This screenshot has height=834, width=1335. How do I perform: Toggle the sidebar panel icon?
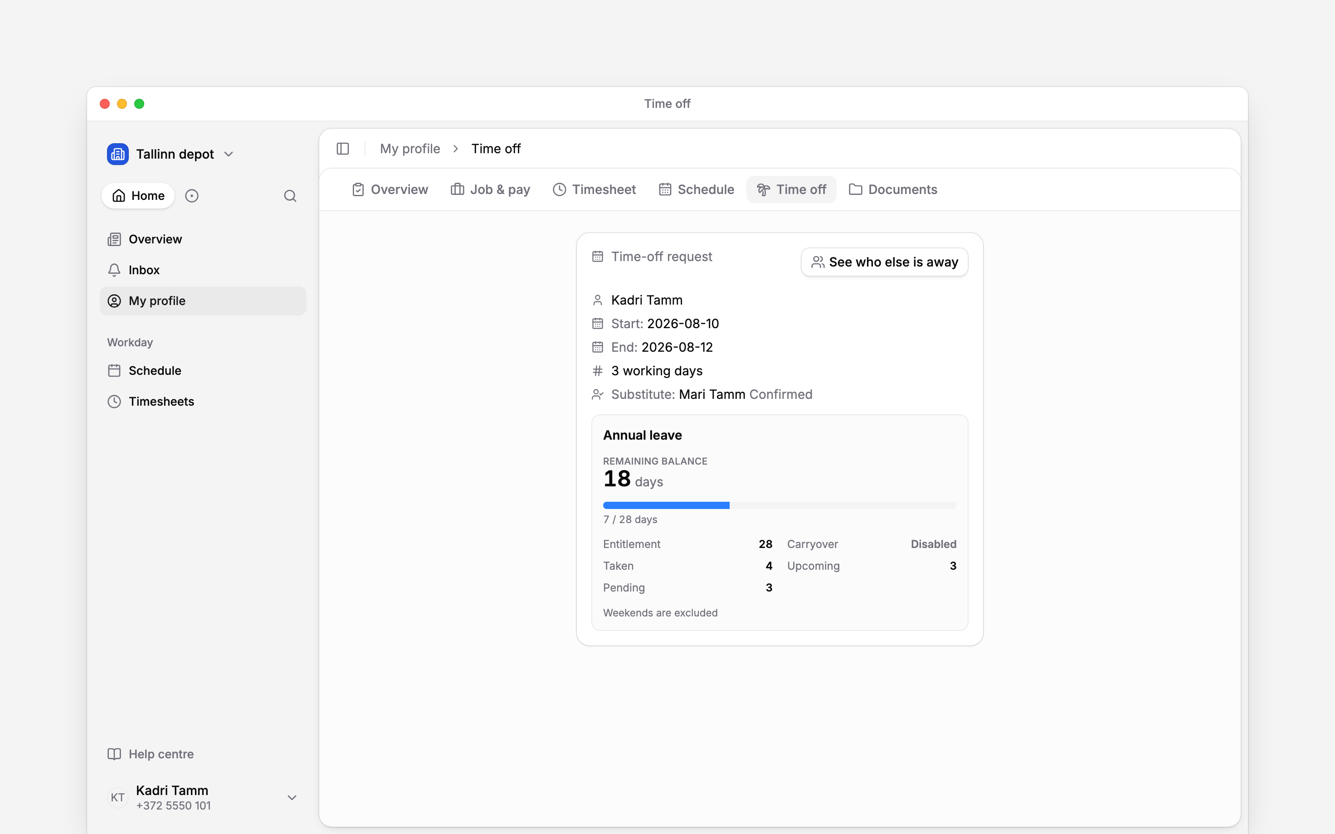(x=342, y=149)
